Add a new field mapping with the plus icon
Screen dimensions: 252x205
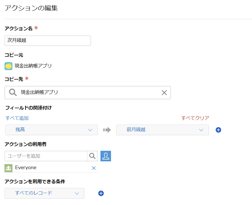218,130
